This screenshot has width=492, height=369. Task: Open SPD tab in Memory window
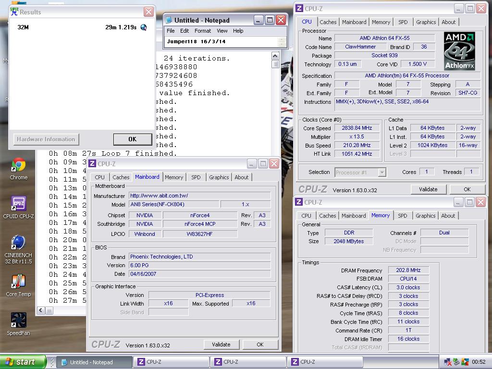402,216
